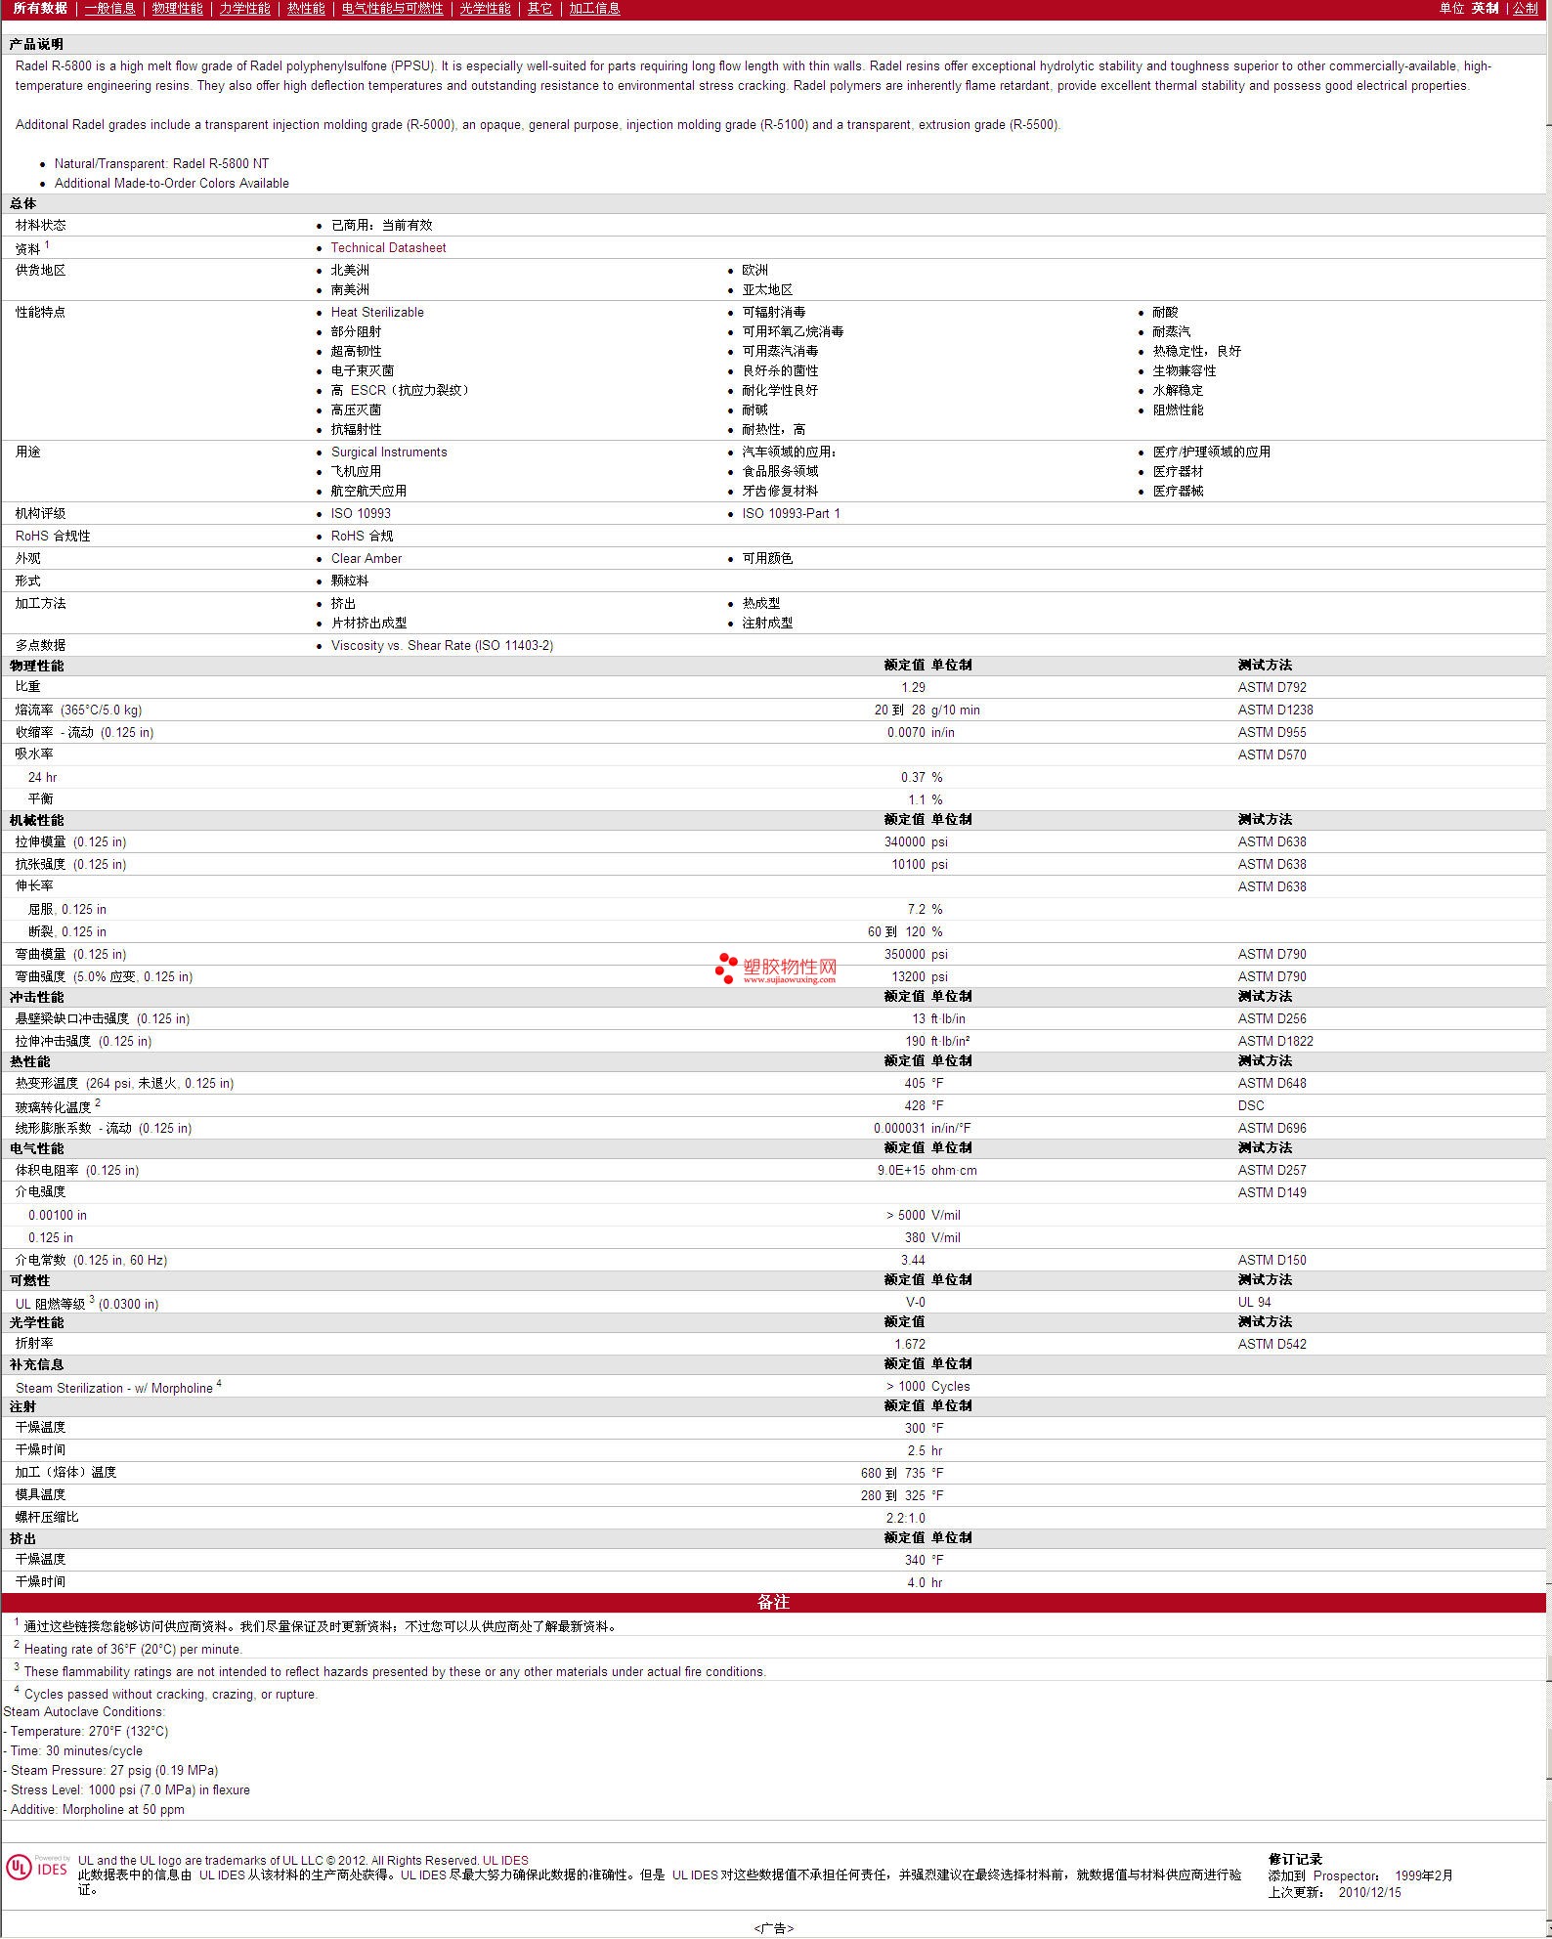Click the 亚太地区 availability entry

767,290
